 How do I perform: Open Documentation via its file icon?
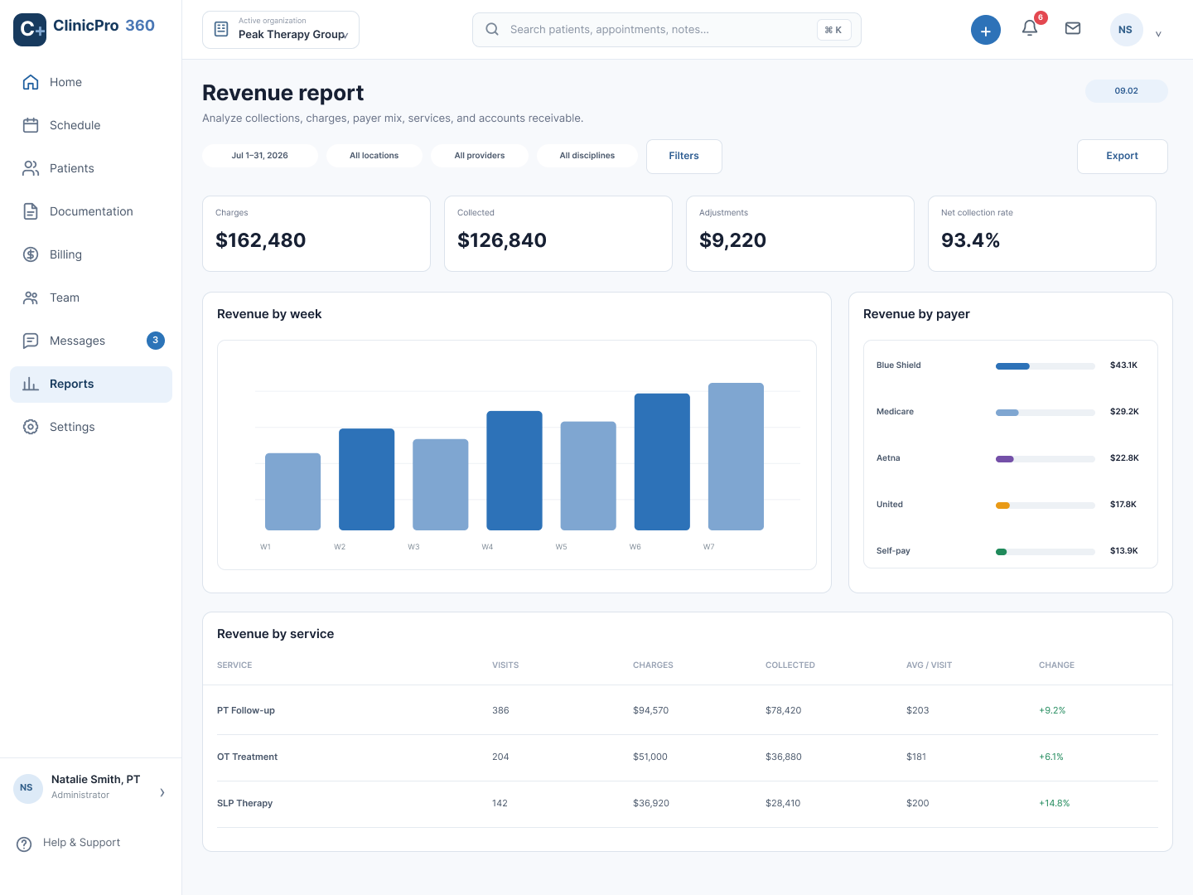[x=31, y=211]
